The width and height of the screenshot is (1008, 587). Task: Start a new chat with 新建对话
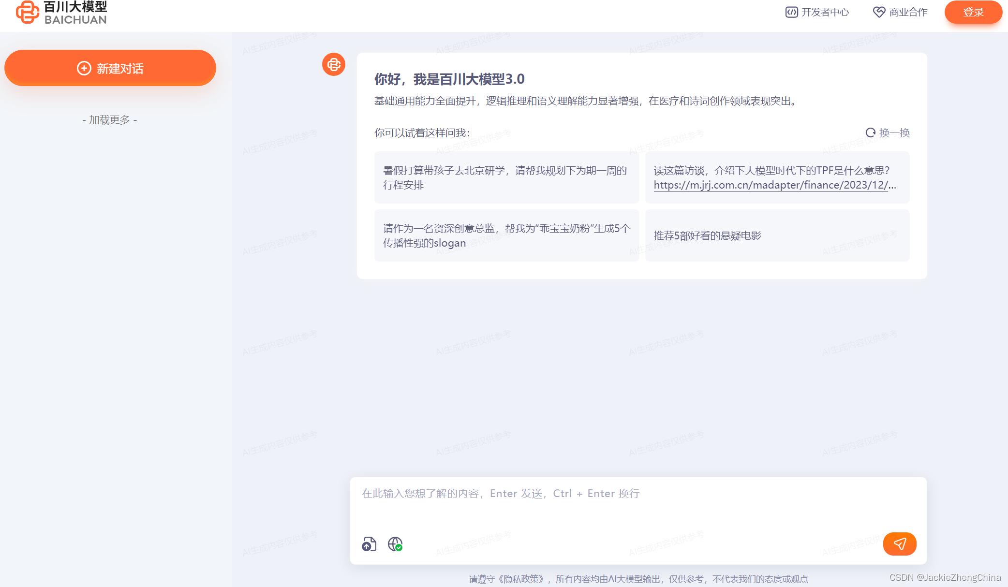(110, 68)
